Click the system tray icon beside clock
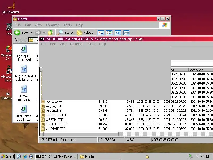213x160 pixels. 191,157
